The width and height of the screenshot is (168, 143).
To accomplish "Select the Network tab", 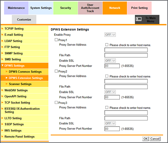I will click(115, 8).
